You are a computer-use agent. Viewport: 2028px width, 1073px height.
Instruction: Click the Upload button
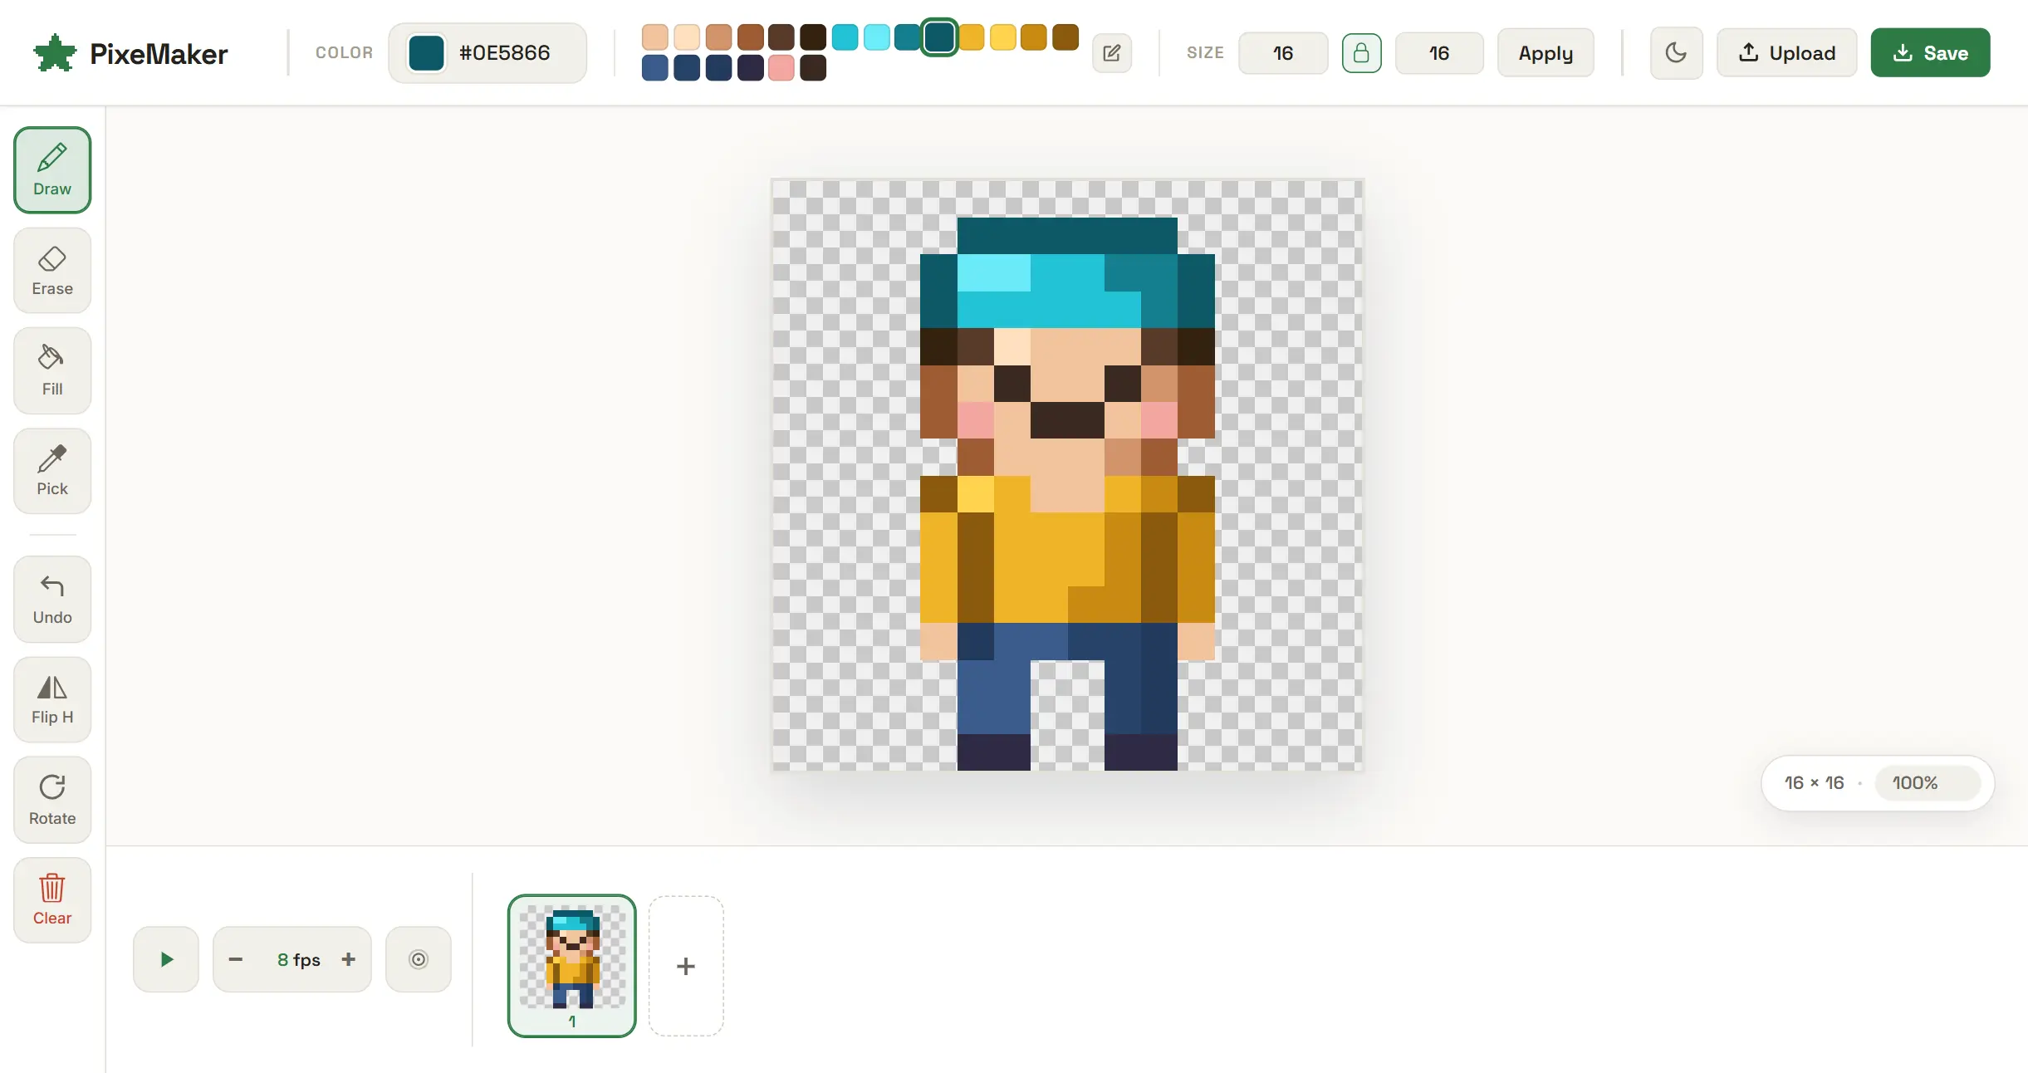[x=1786, y=53]
